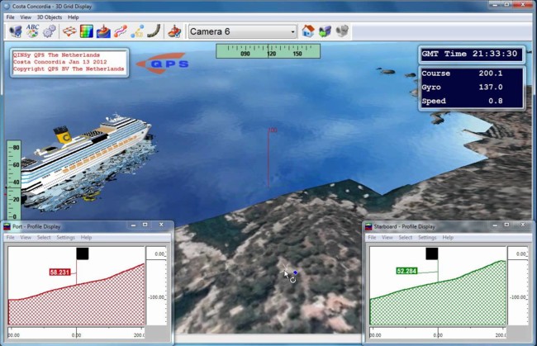Click the grayed-out camera icon
The width and height of the screenshot is (537, 346).
[341, 31]
